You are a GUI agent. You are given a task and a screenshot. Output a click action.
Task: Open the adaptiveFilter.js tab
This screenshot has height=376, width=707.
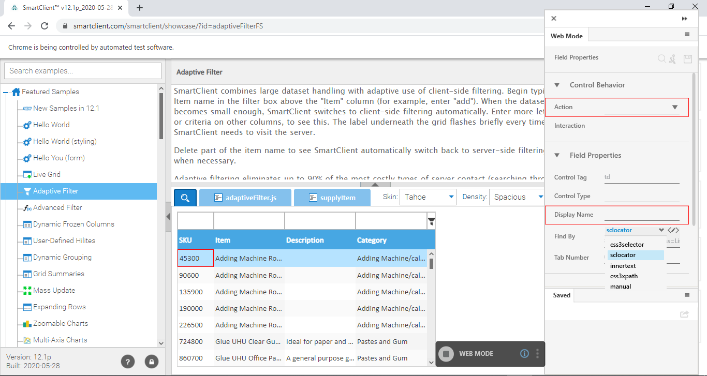point(245,198)
